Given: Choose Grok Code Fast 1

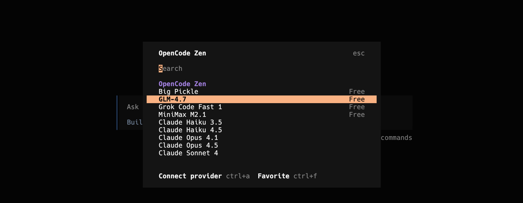Looking at the screenshot, I should click(190, 107).
